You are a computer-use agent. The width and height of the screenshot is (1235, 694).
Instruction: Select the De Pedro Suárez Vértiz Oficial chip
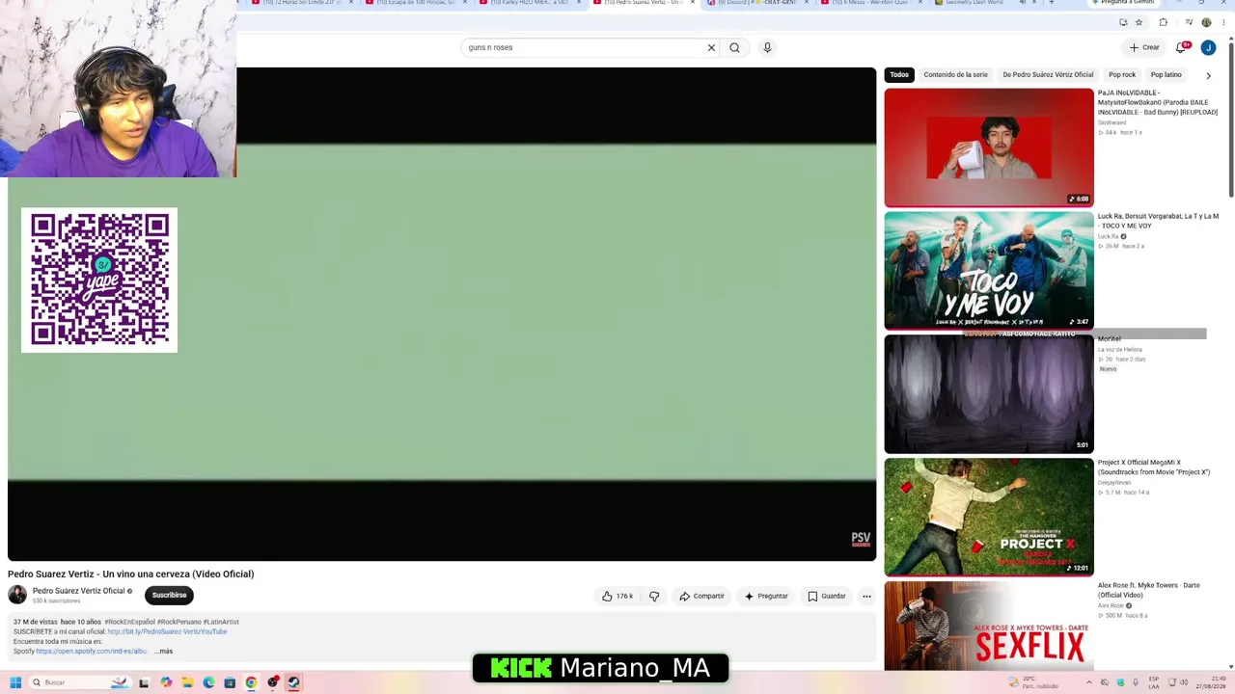click(1048, 74)
